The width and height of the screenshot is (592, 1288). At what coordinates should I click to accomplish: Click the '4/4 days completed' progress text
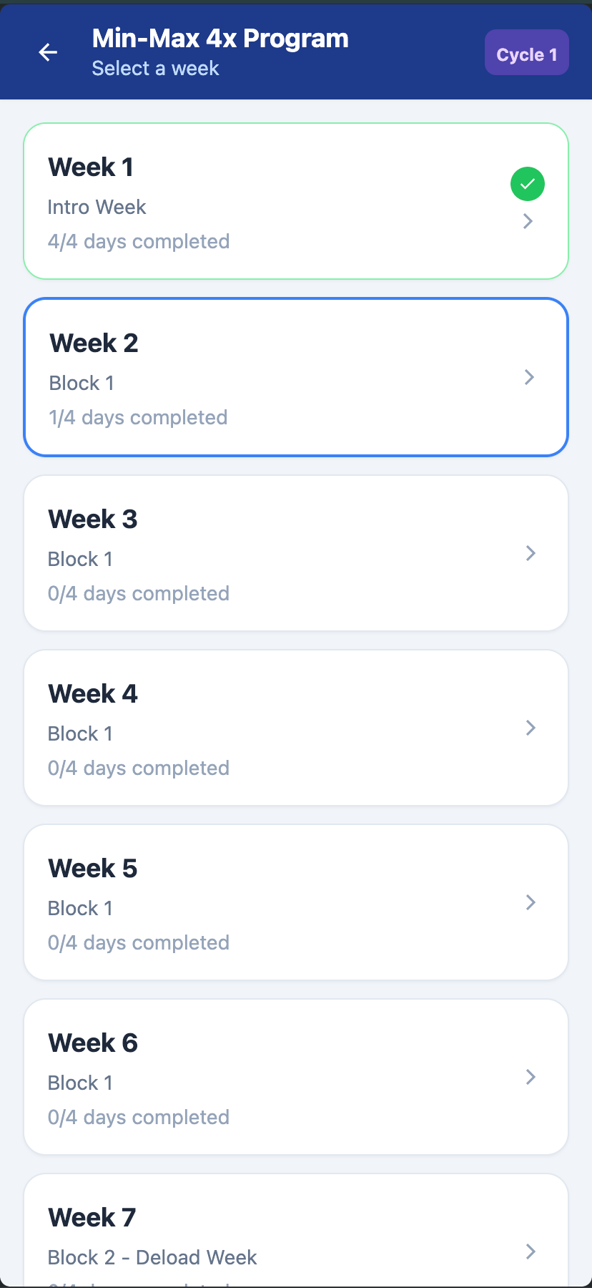click(x=138, y=241)
